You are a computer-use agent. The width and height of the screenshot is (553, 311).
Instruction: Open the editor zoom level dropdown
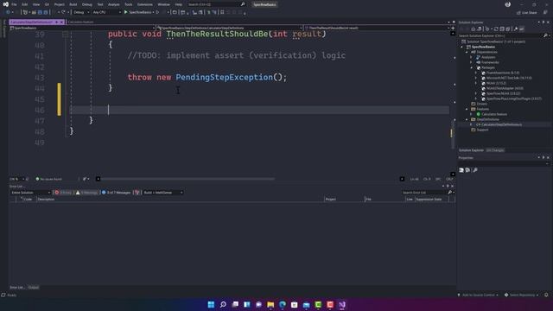coord(17,179)
